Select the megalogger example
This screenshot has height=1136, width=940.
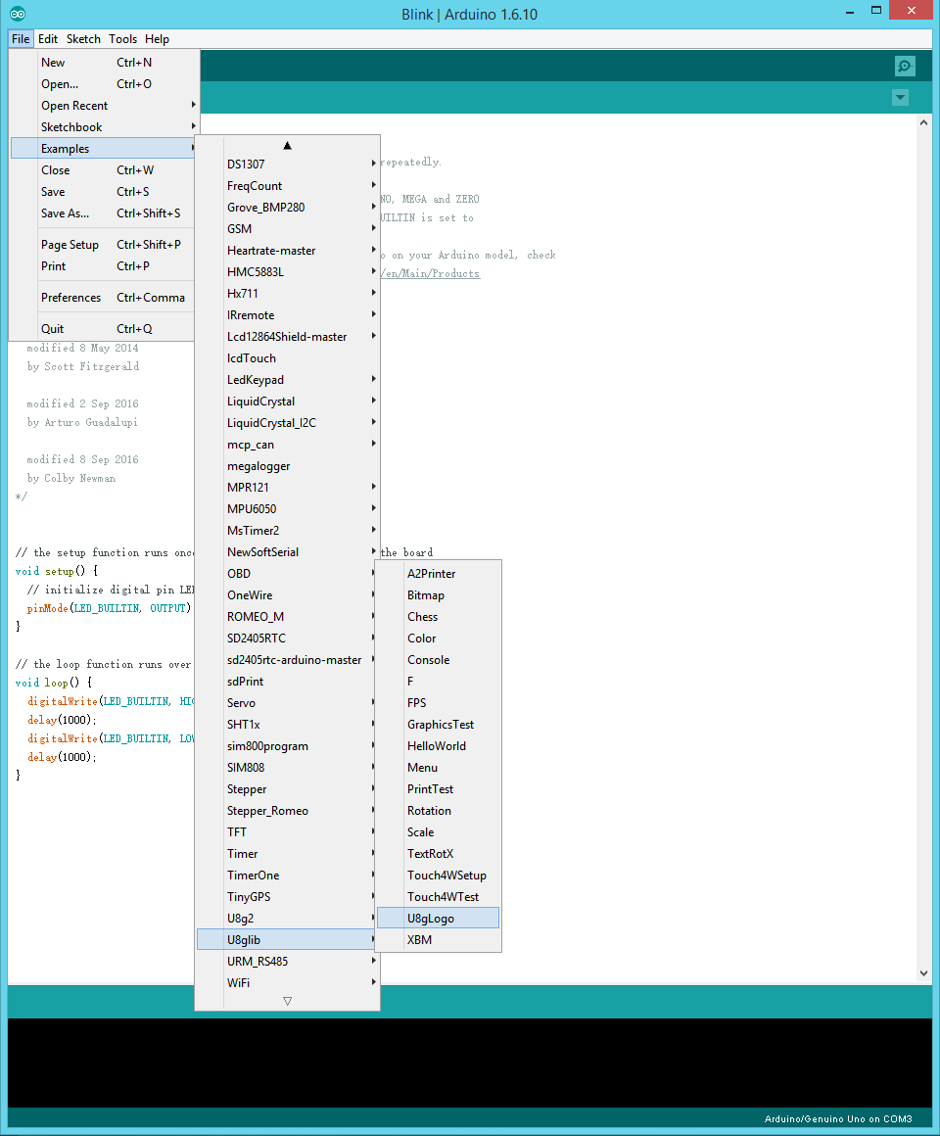coord(288,466)
